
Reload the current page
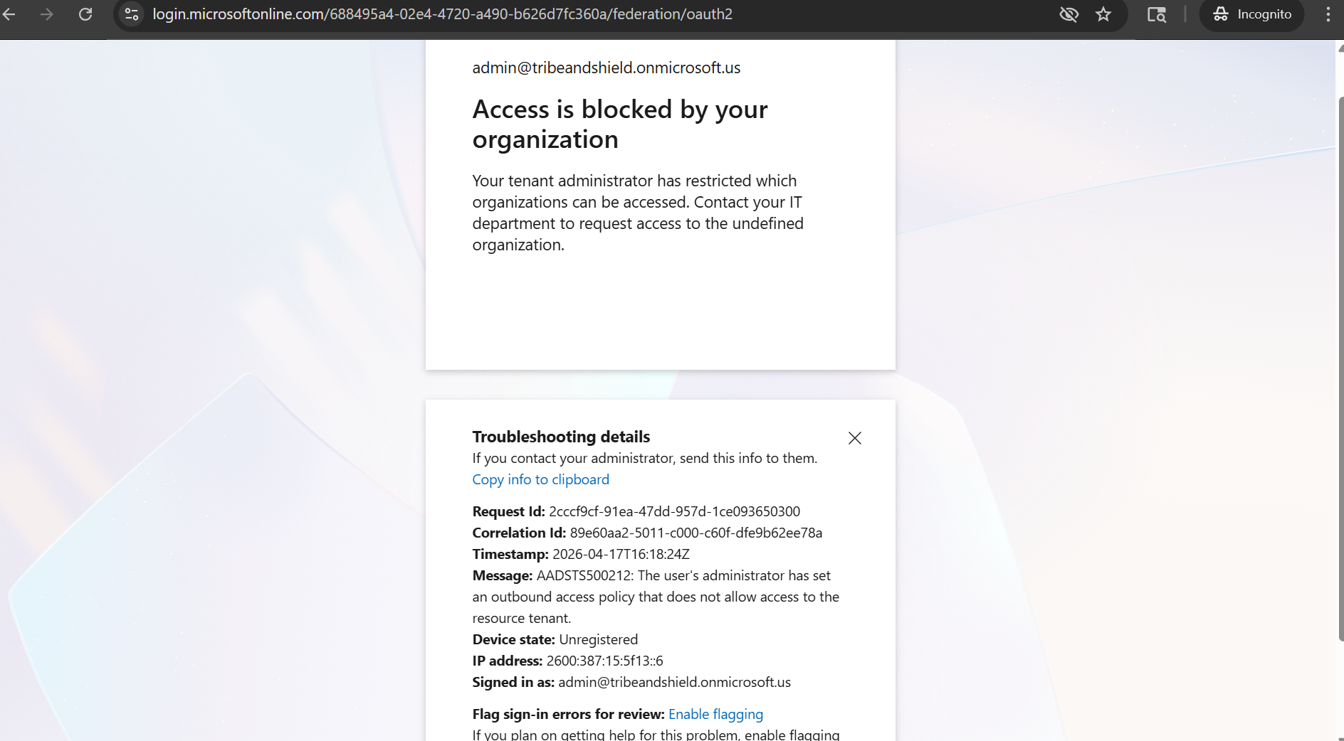(x=85, y=14)
